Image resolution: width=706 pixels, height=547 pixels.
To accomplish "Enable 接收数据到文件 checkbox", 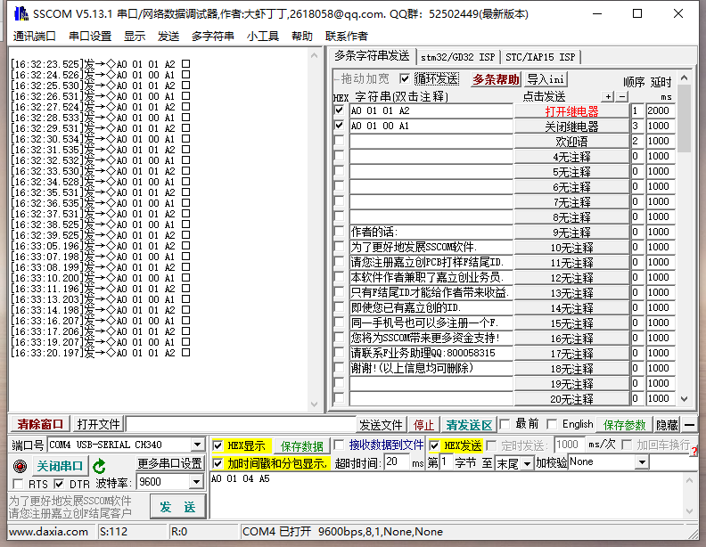I will 339,445.
